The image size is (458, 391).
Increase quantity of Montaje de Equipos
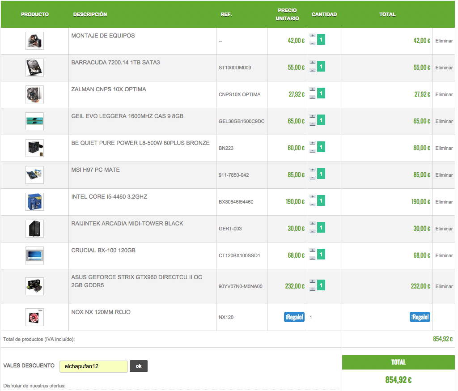point(312,36)
